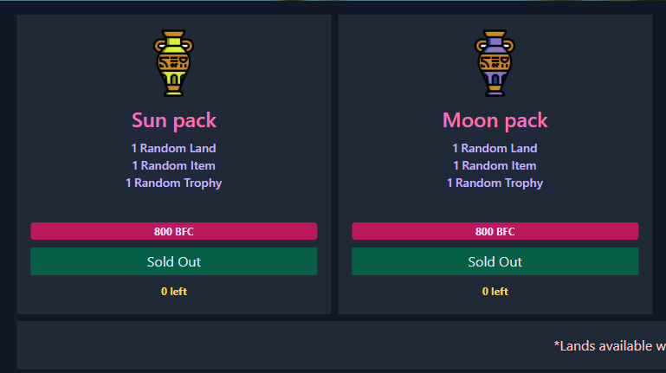Click Moon pack's 1 Random Item line
The image size is (666, 373).
495,165
